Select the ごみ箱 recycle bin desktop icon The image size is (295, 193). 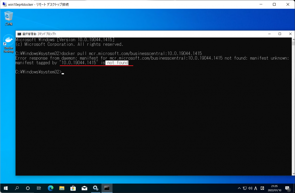click(x=8, y=18)
